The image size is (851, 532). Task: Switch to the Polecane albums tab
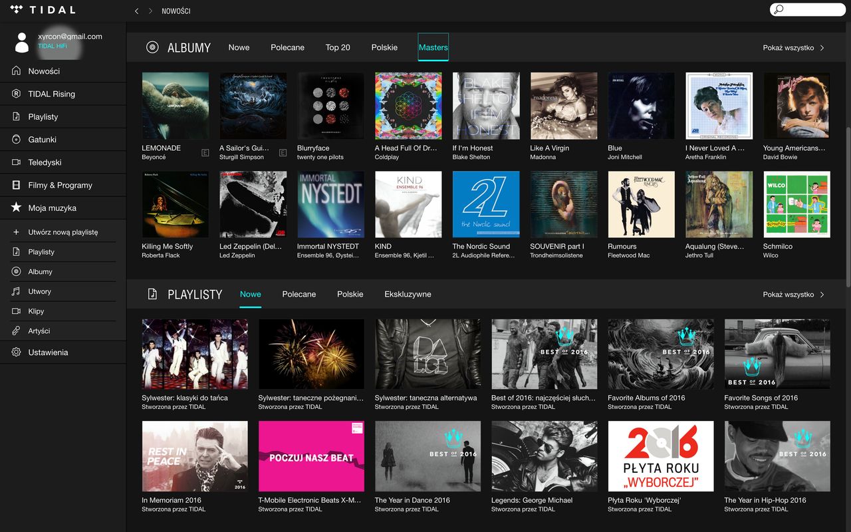pos(287,47)
